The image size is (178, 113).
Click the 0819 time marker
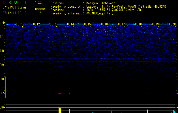coord(155,24)
